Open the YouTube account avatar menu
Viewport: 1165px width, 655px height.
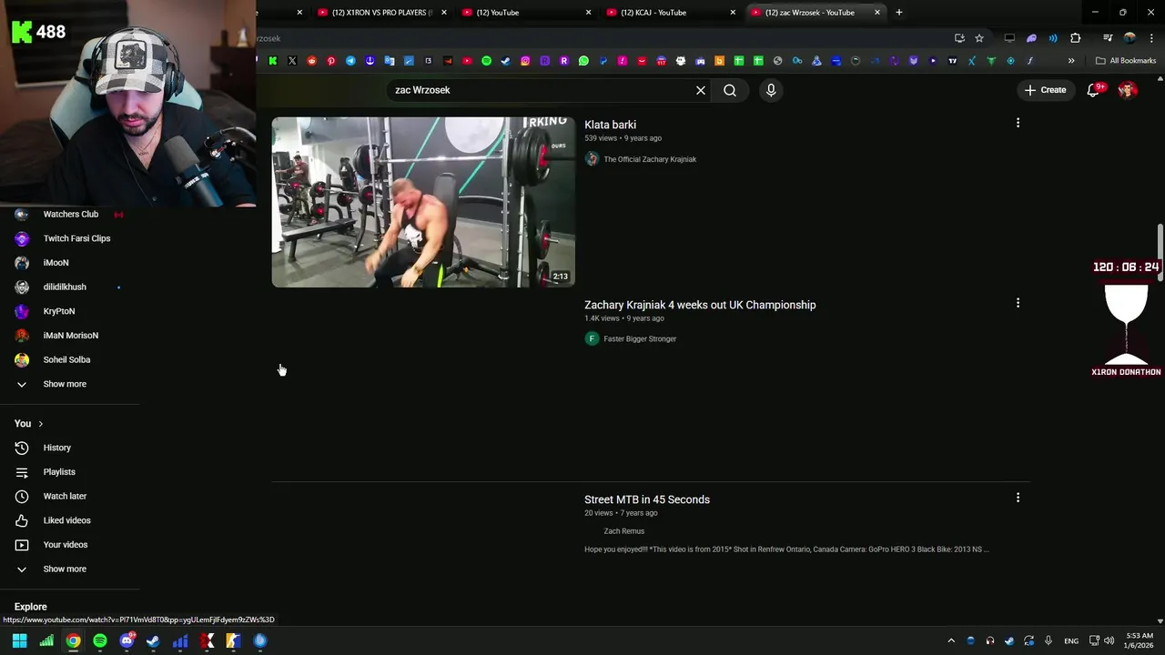click(x=1128, y=90)
